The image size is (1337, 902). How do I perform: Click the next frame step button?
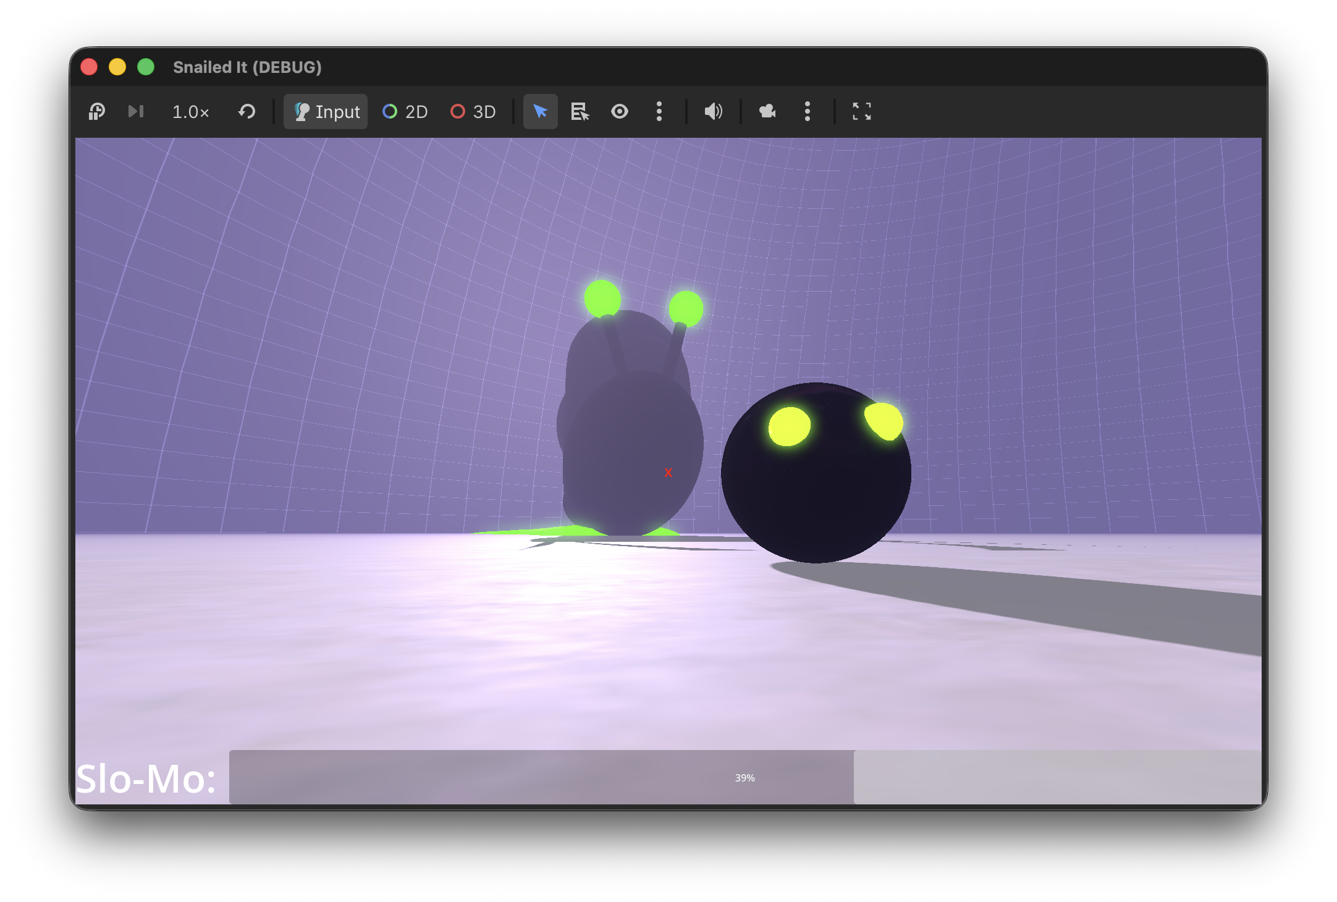pos(136,112)
